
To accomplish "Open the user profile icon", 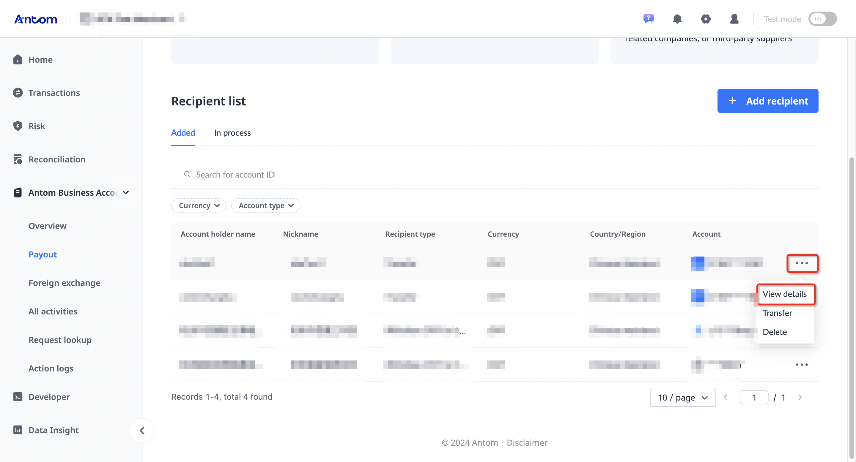I will click(734, 19).
